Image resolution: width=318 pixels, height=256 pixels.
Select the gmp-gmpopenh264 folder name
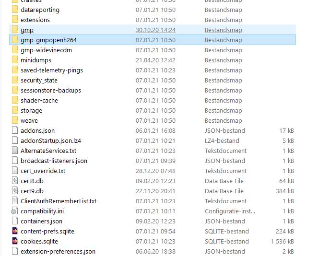pos(48,40)
